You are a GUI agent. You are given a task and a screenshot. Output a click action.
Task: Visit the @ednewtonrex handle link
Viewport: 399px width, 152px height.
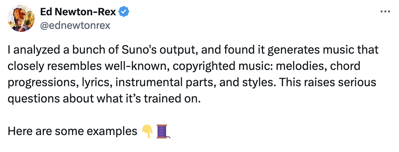pyautogui.click(x=75, y=25)
